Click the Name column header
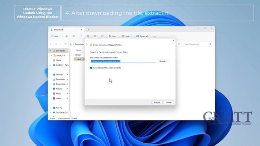 click(x=78, y=50)
